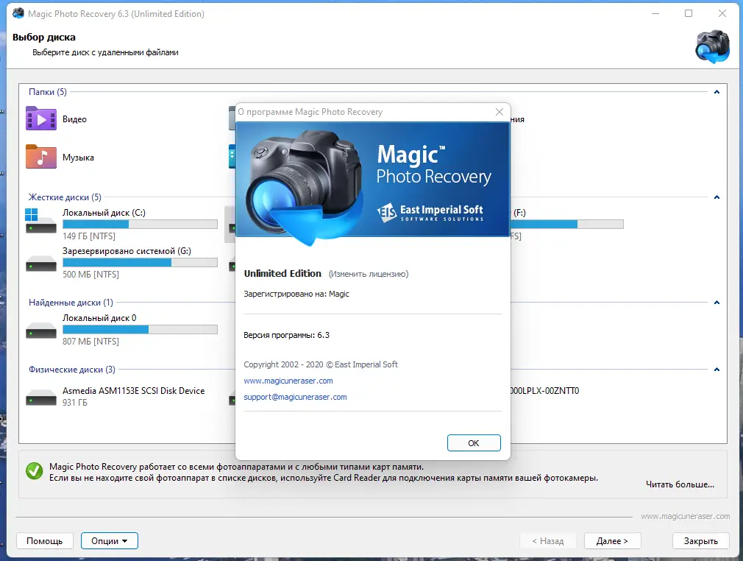Collapse the Папки (5) section
The image size is (743, 561).
[717, 92]
